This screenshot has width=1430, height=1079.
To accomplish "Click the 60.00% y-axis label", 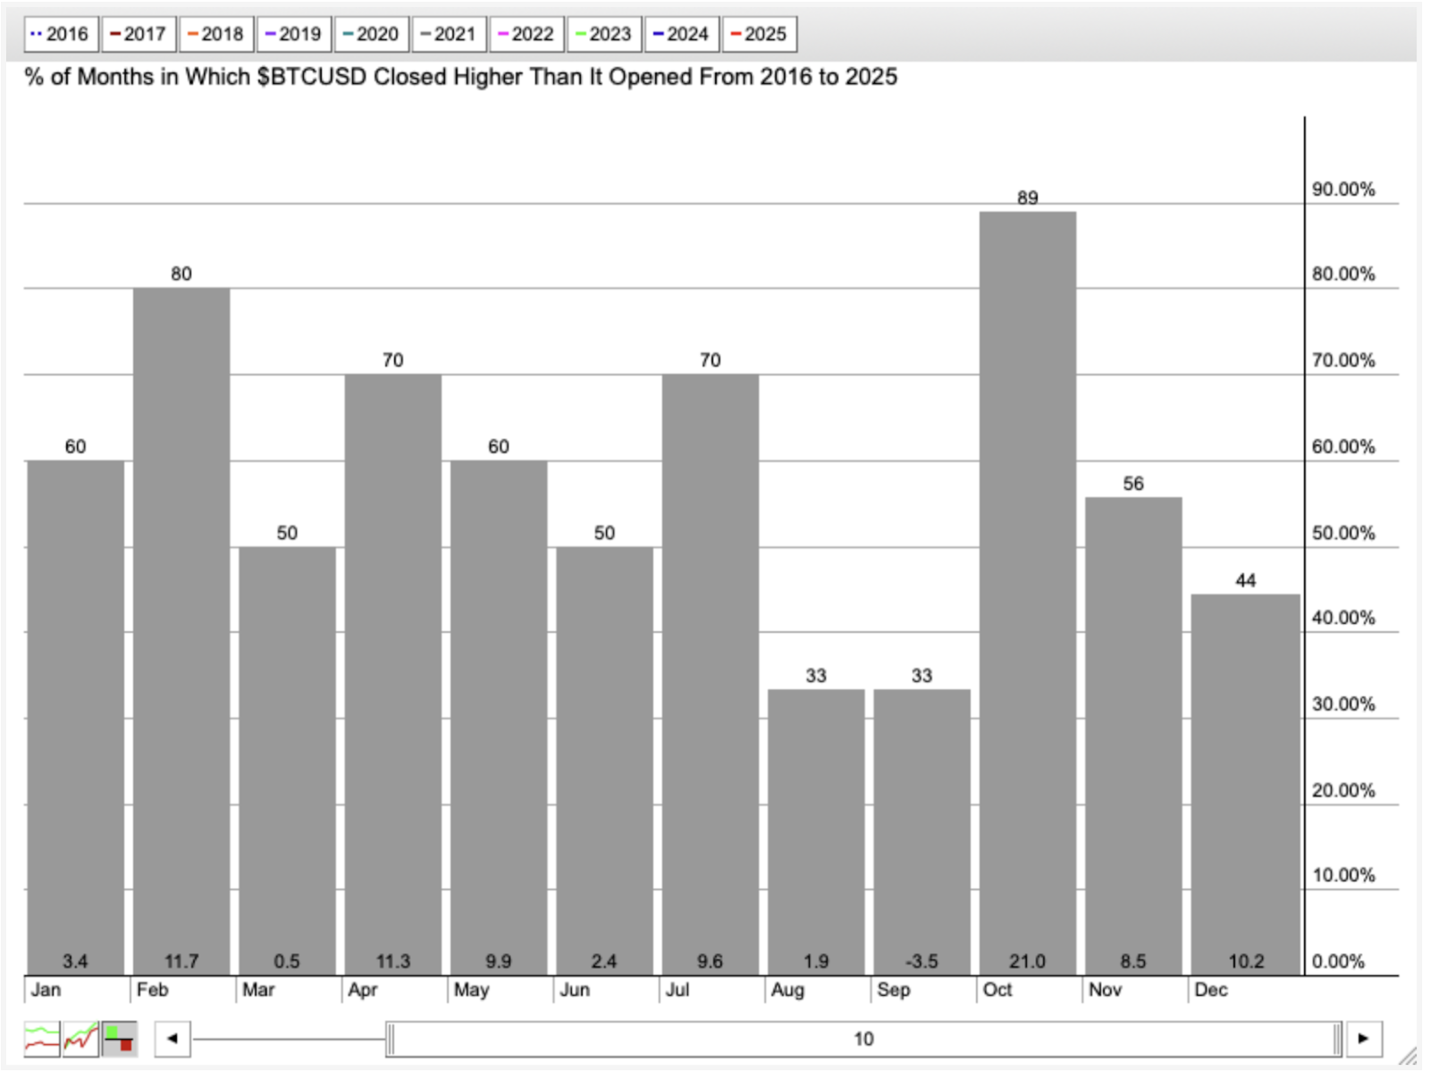I will [1343, 447].
